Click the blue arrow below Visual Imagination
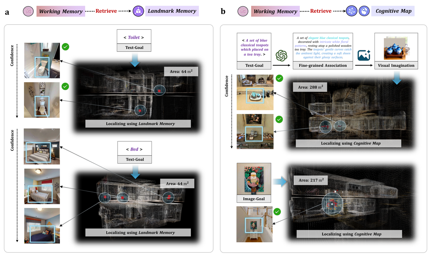This screenshot has height=255, width=431. pyautogui.click(x=397, y=77)
